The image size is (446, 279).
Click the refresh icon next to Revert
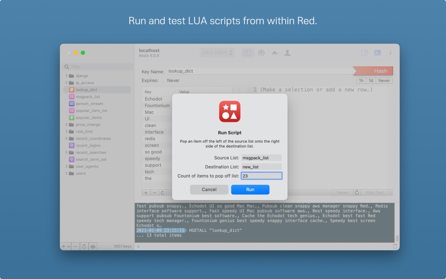tap(357, 193)
